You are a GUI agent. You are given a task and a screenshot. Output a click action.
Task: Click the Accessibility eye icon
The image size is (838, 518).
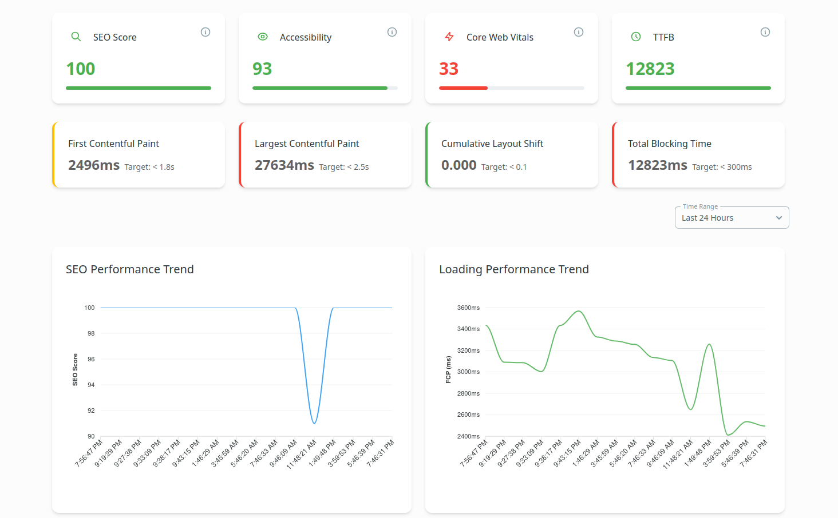click(x=263, y=36)
